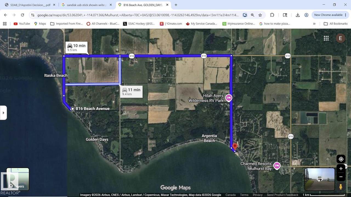Open the Maps bookmark
This screenshot has height=197, width=351.
pyautogui.click(x=40, y=24)
